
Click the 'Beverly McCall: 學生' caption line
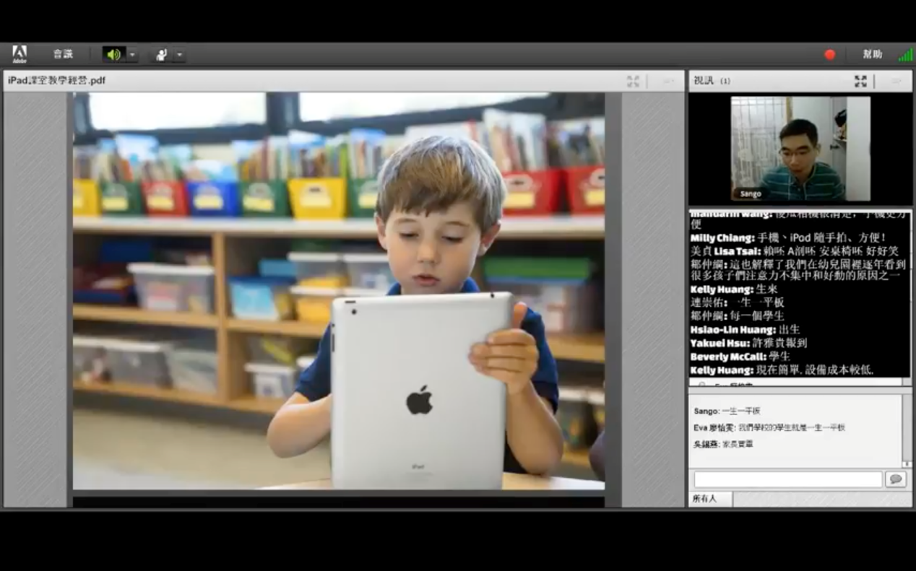point(740,357)
